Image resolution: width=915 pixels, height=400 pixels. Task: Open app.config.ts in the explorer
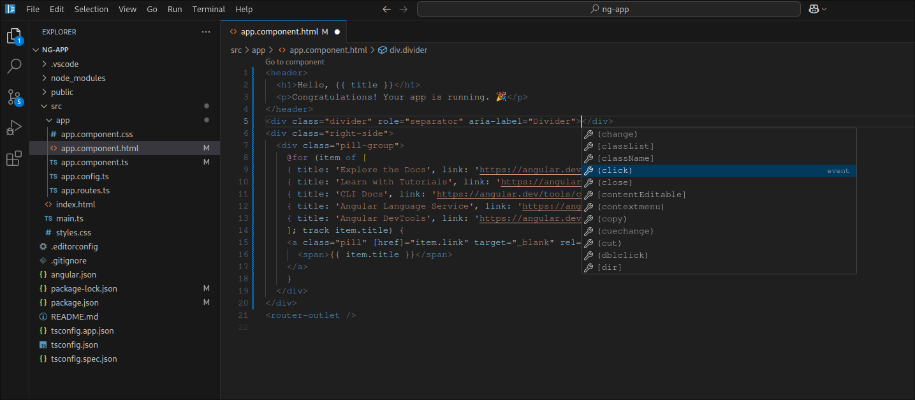point(124,176)
